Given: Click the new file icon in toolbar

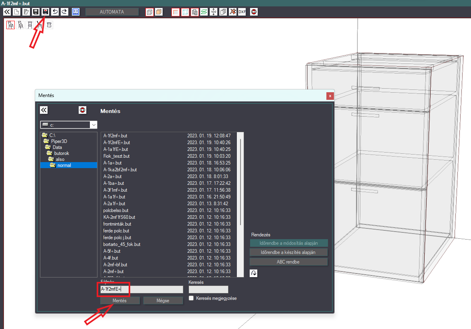Looking at the screenshot, I should (x=16, y=12).
